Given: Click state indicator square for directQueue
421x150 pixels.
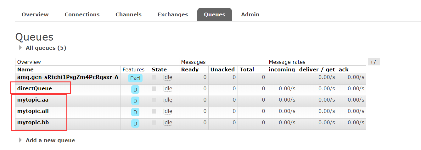Looking at the screenshot, I should [x=154, y=89].
